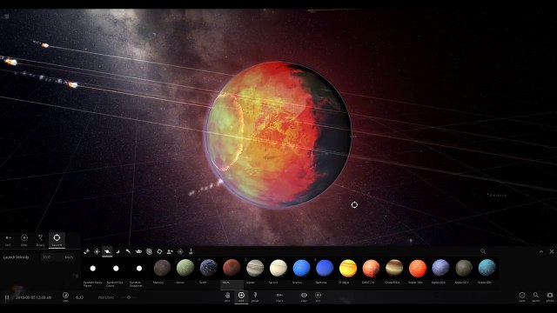
Task: Collapse the add panel with the chevron
Action: 541,251
